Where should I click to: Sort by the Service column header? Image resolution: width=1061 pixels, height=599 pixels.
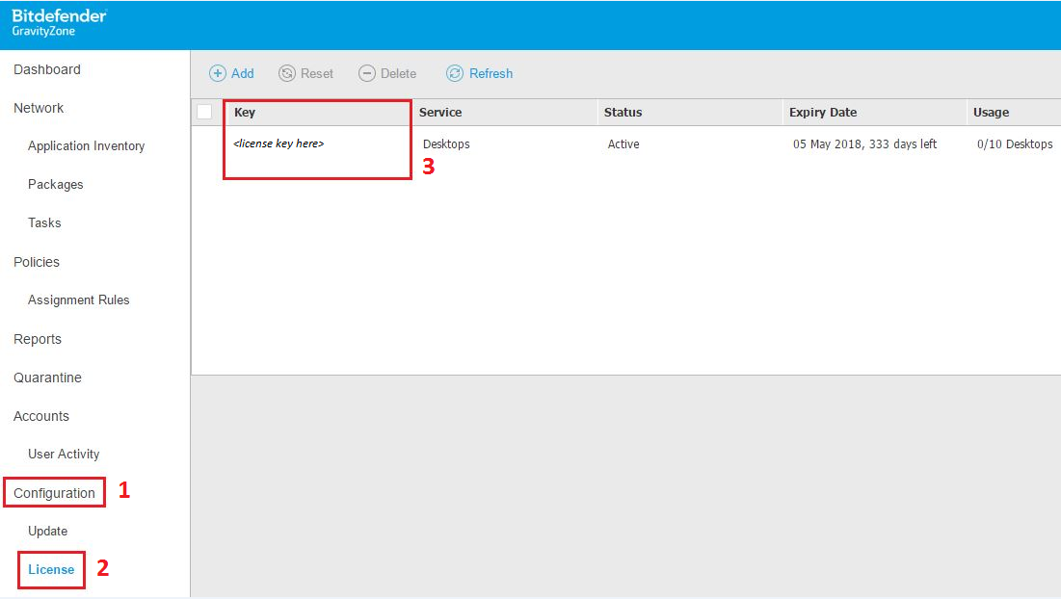[439, 113]
